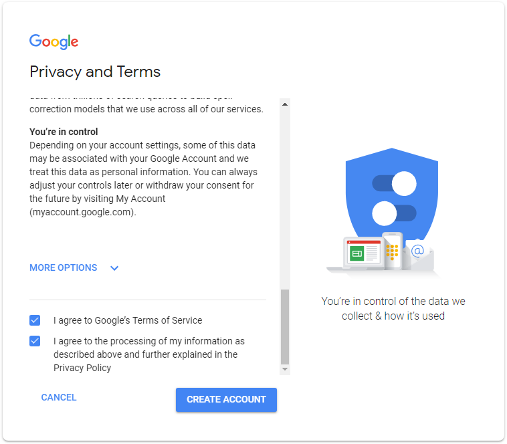Click scrollbar down arrow in terms pane
507x444 pixels.
coord(285,369)
